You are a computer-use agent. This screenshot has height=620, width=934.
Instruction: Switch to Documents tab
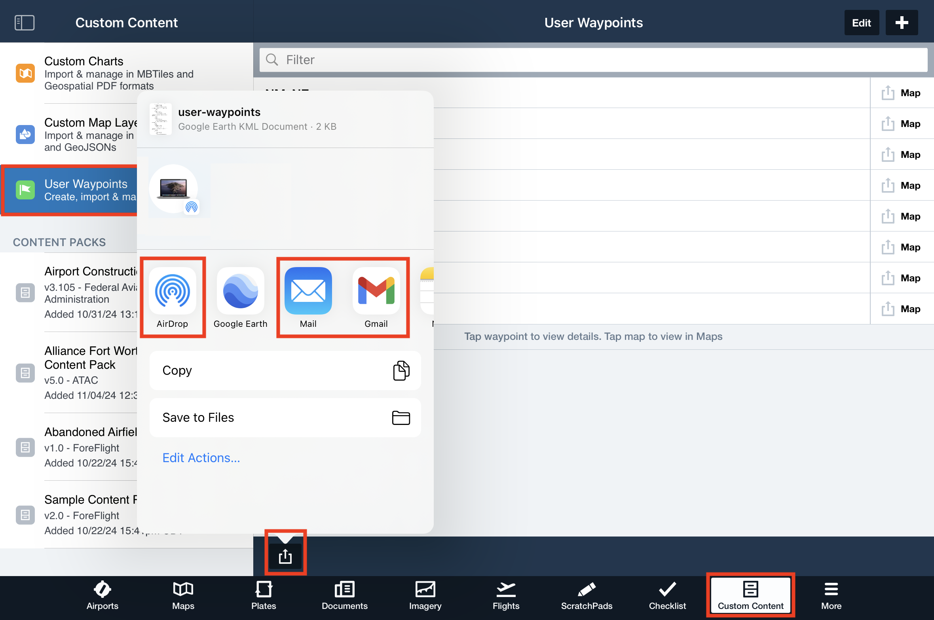(345, 596)
